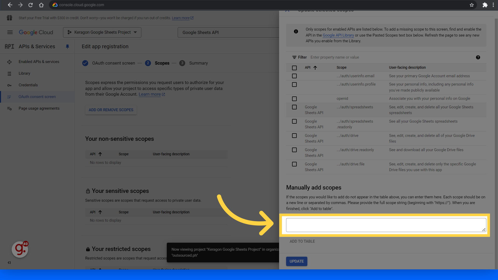Screen dimensions: 498x280
Task: Click the Filter icon above the scopes table
Action: [x=294, y=57]
